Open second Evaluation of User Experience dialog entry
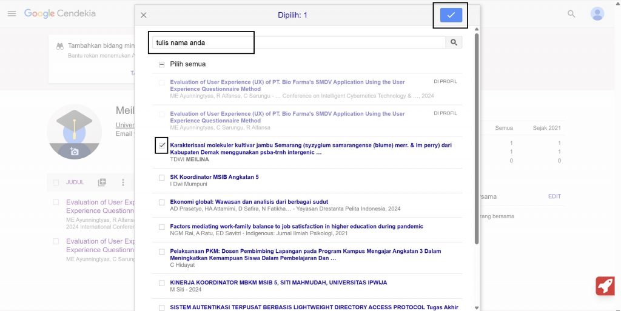 tap(287, 117)
